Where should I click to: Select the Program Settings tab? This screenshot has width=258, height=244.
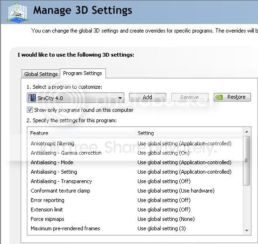[82, 73]
